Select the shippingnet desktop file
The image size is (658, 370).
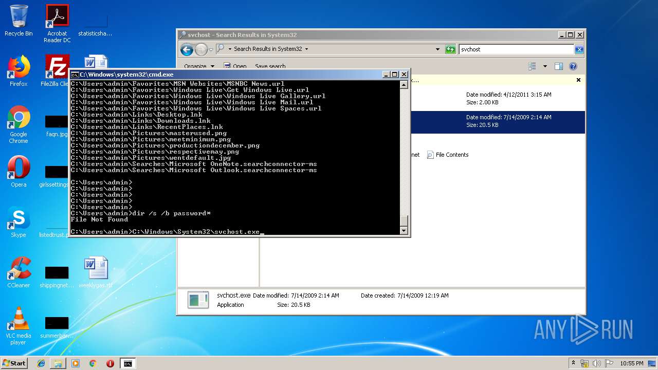coord(57,276)
